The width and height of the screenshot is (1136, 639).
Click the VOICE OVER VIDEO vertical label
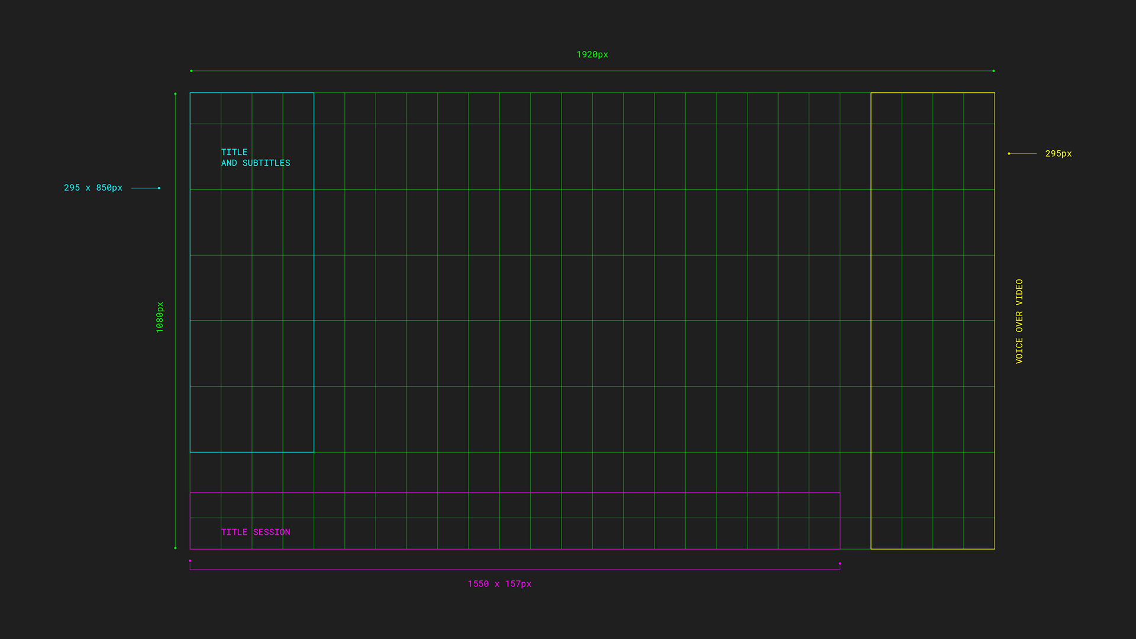point(1019,321)
